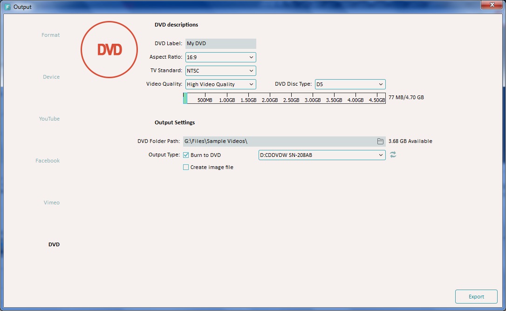Click the disc capacity usage bar
This screenshot has height=311, width=506.
click(285, 98)
